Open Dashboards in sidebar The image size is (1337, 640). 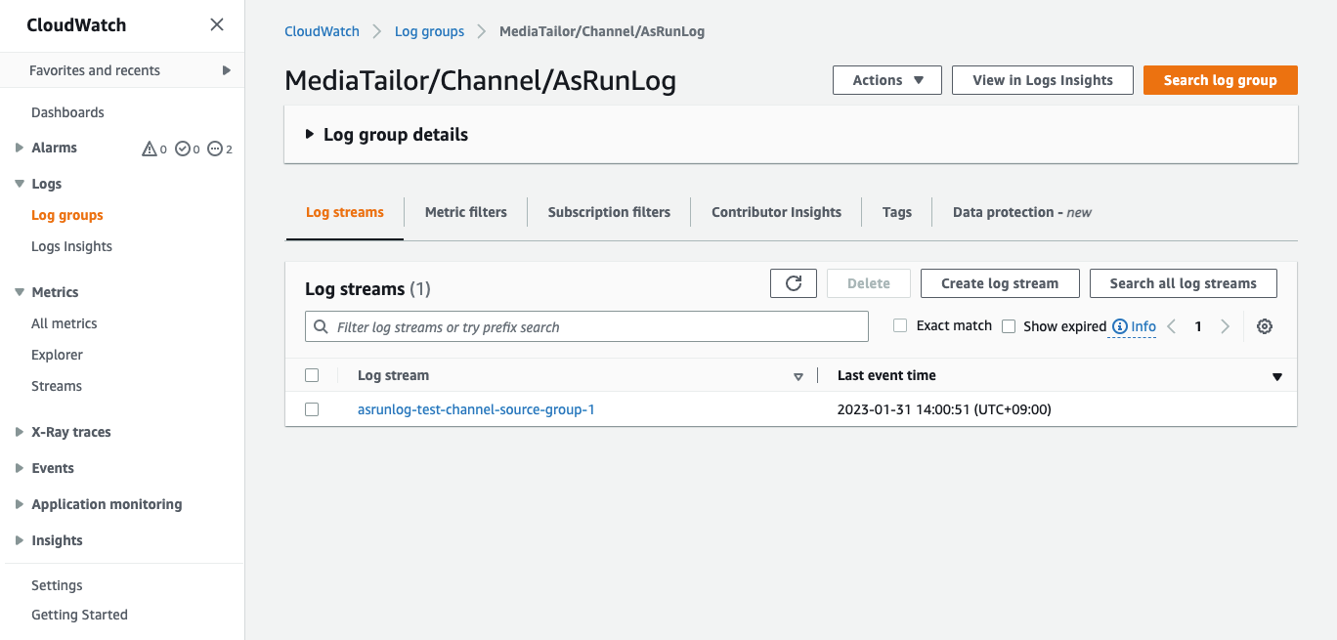[67, 112]
